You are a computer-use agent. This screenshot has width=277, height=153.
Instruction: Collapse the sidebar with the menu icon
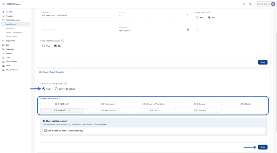click(4, 4)
